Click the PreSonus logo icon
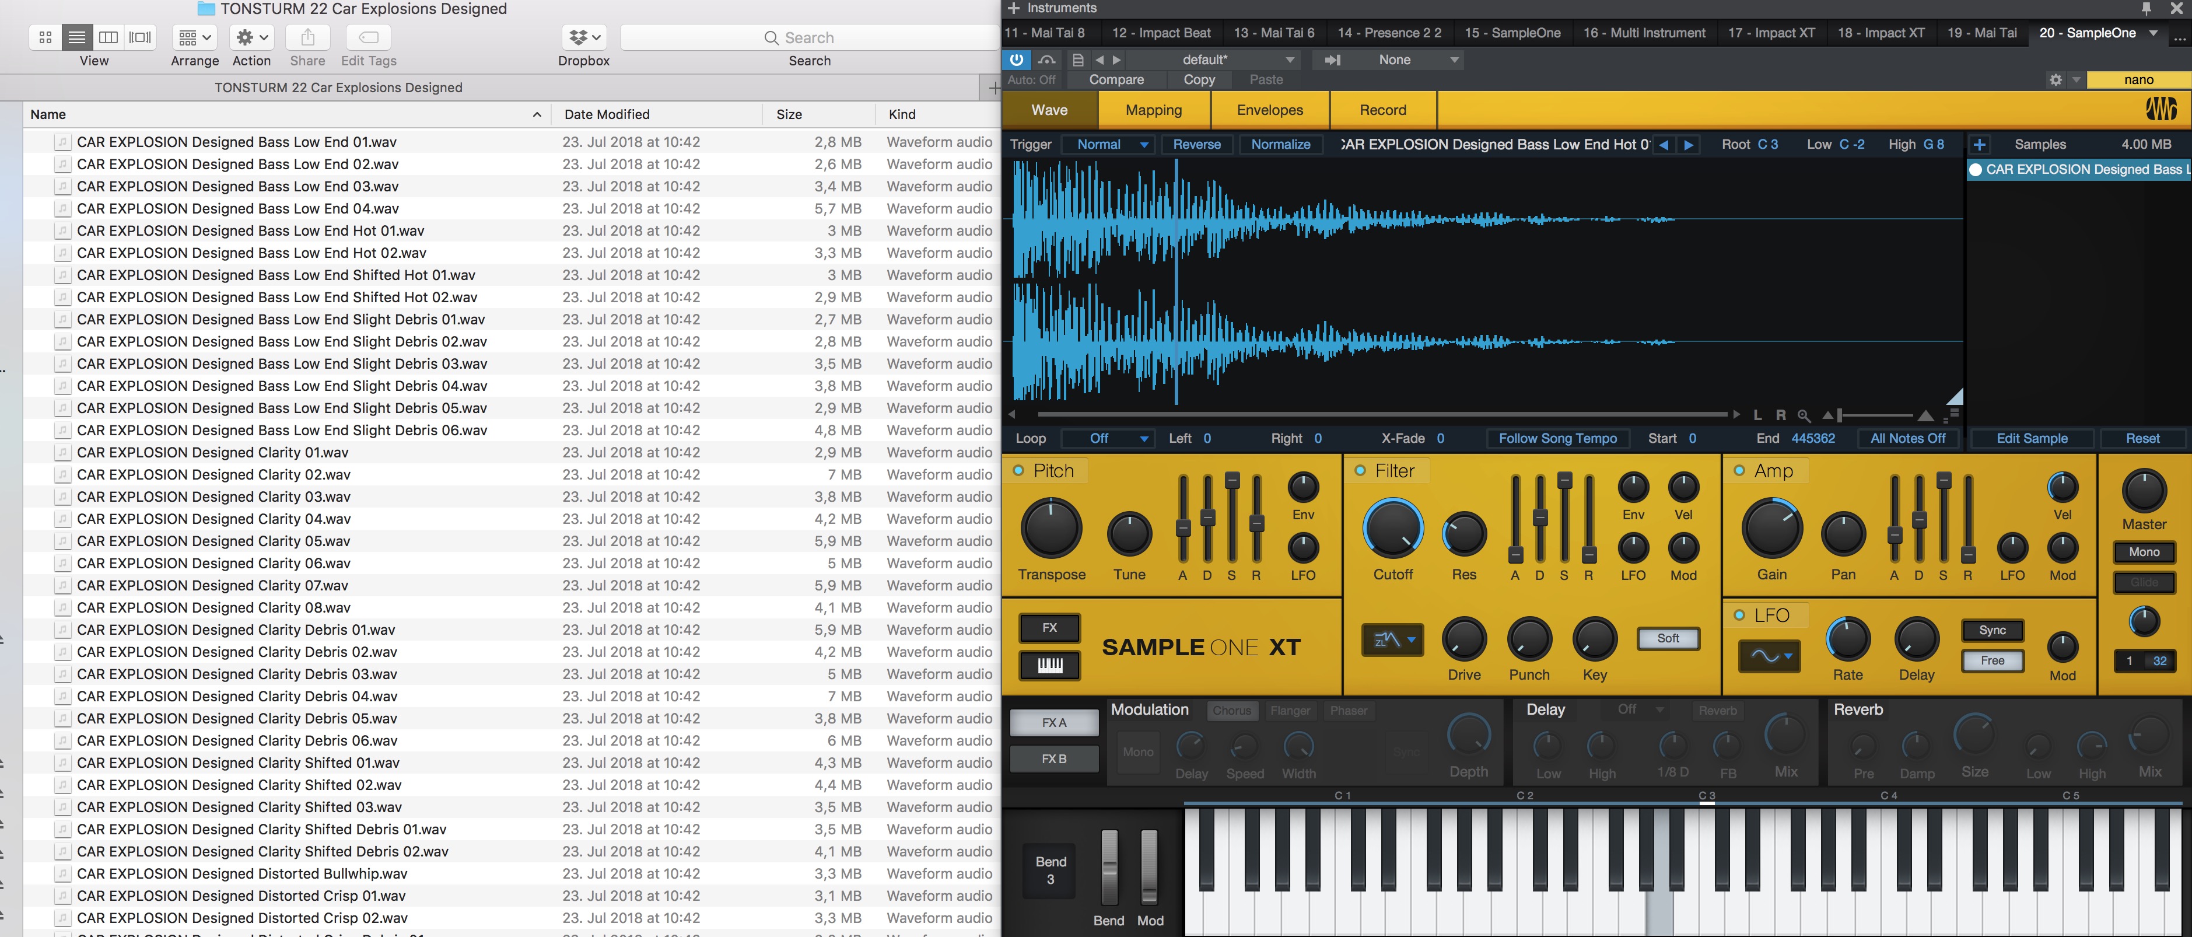The height and width of the screenshot is (937, 2192). click(2161, 109)
